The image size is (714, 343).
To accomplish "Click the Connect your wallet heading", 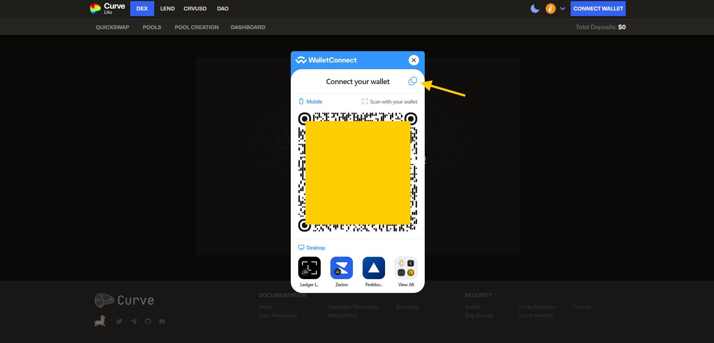I will (358, 81).
